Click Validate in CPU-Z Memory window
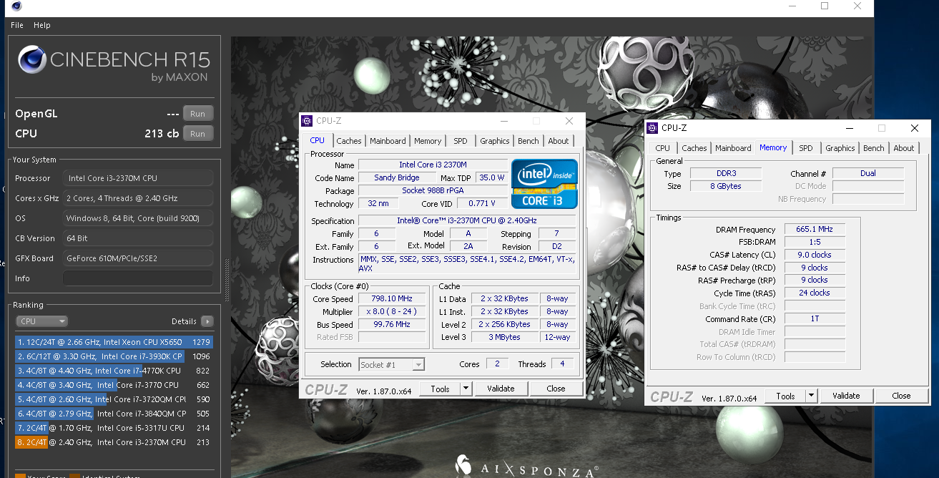The image size is (939, 478). [846, 396]
